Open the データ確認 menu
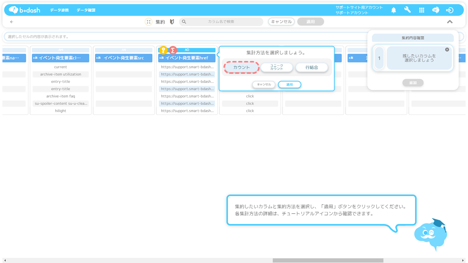Viewport: 468px width, 263px height. [x=86, y=10]
